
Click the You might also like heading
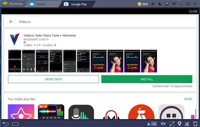pos(22,99)
